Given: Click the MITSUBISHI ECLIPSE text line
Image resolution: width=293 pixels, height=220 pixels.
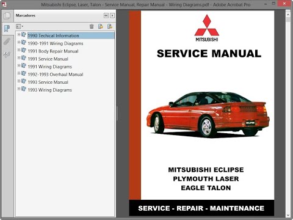Looking at the screenshot, I should (206, 170).
